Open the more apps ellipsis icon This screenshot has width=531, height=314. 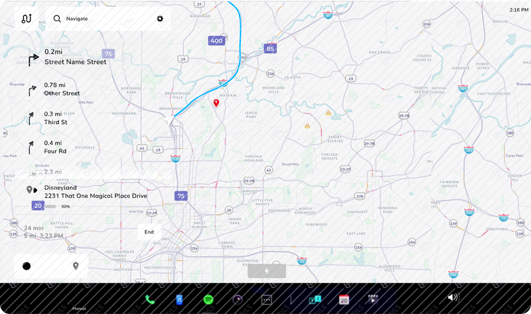(x=267, y=300)
